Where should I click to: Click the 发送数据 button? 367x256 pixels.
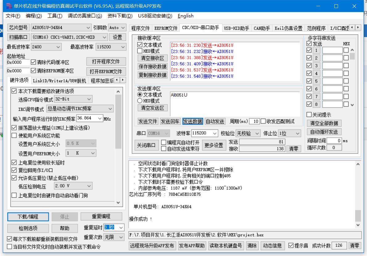(x=192, y=121)
